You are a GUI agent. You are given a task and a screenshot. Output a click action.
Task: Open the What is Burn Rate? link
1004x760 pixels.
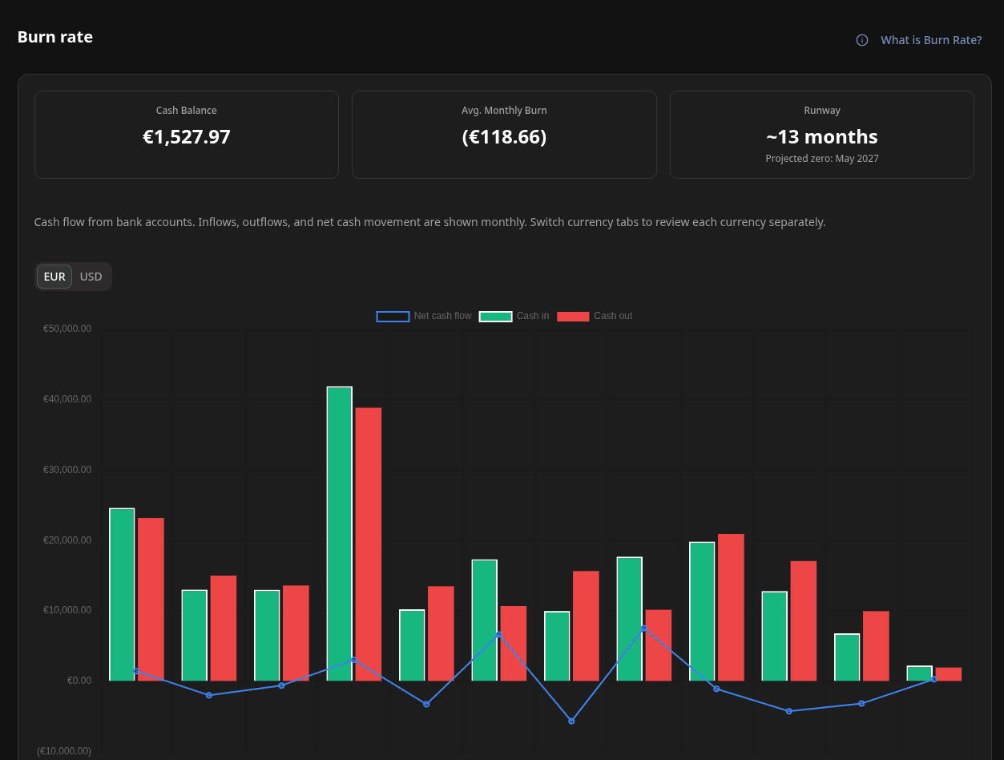point(931,40)
